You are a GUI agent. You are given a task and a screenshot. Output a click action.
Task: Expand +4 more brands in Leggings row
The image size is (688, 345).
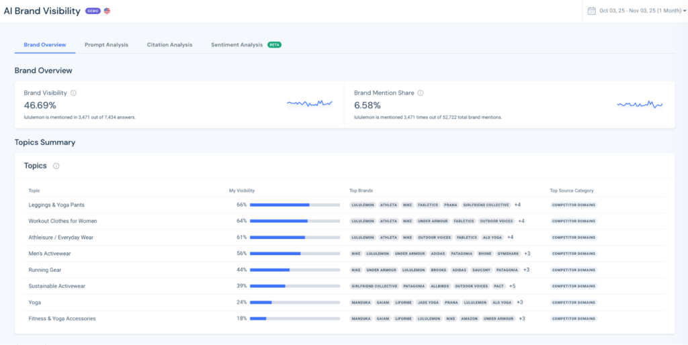pyautogui.click(x=517, y=205)
